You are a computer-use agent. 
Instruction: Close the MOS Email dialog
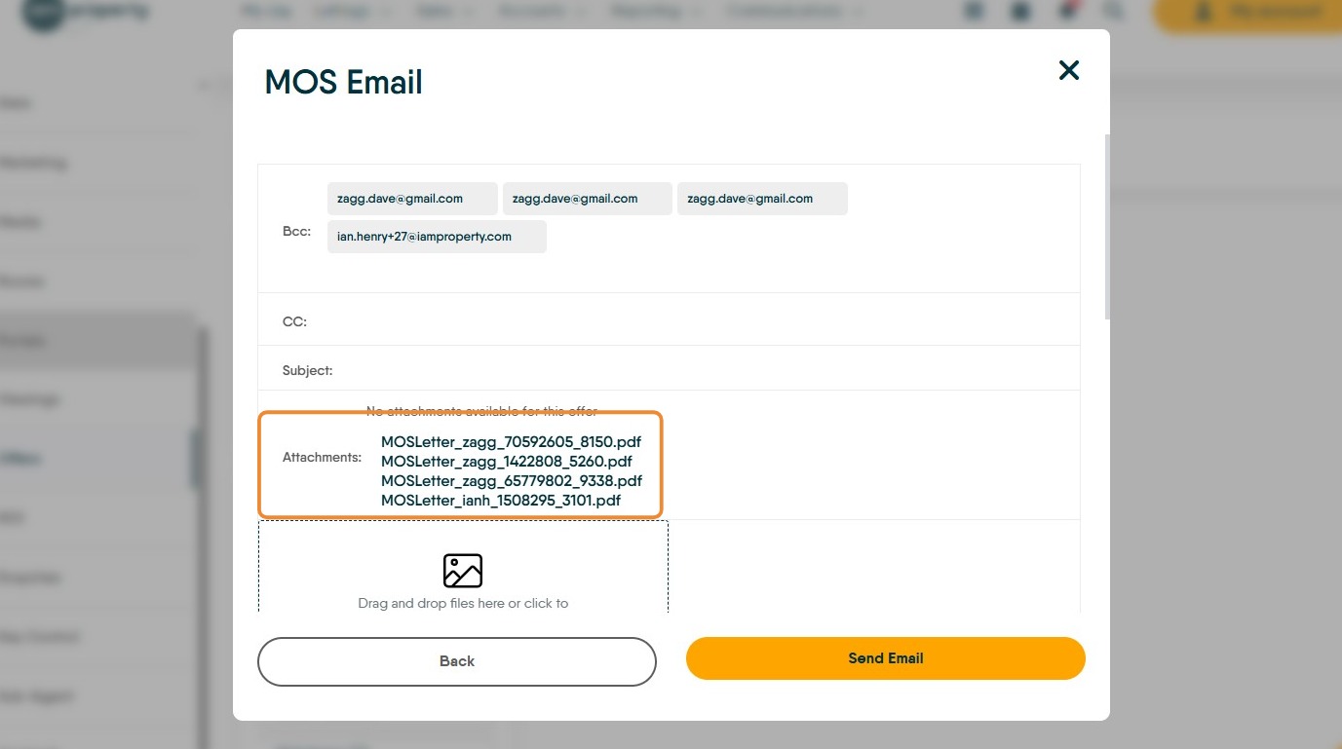[1069, 70]
